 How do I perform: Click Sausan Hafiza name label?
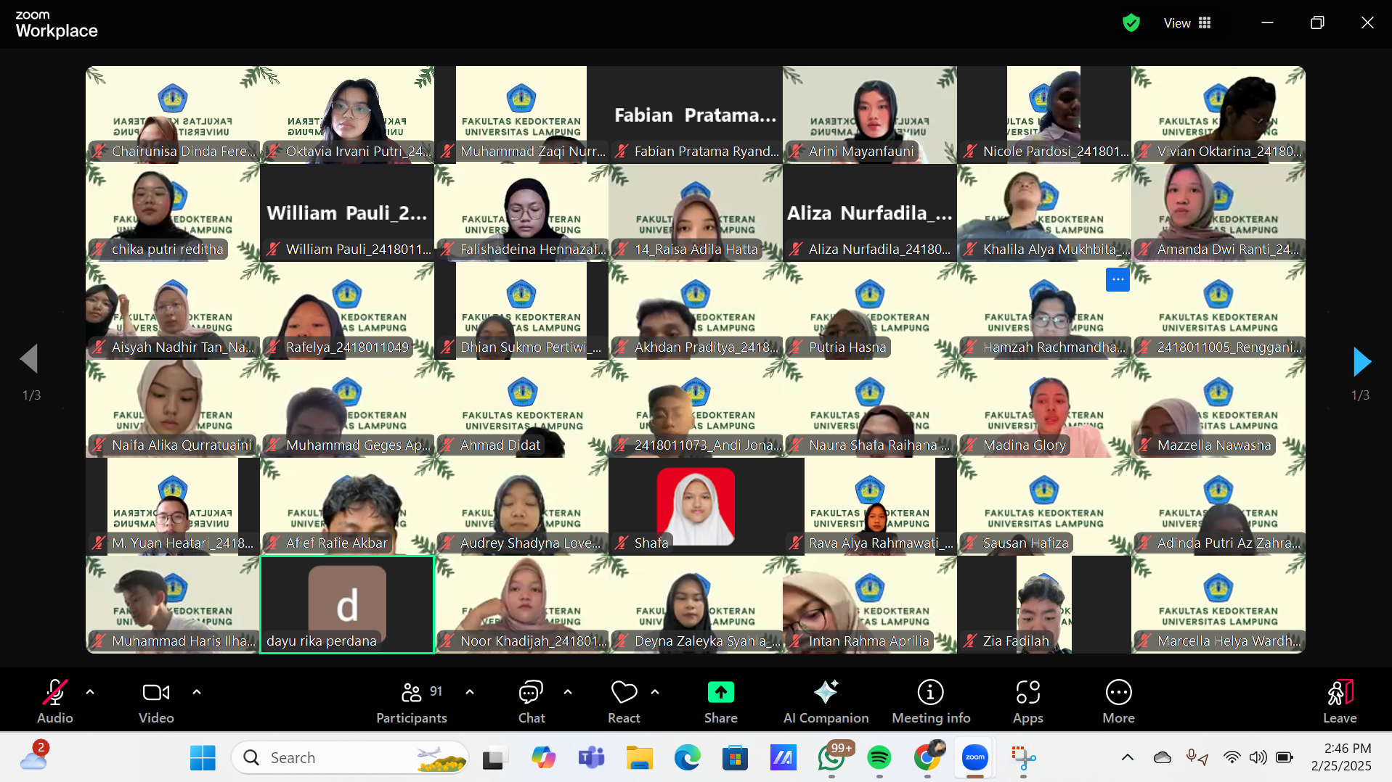[1025, 543]
